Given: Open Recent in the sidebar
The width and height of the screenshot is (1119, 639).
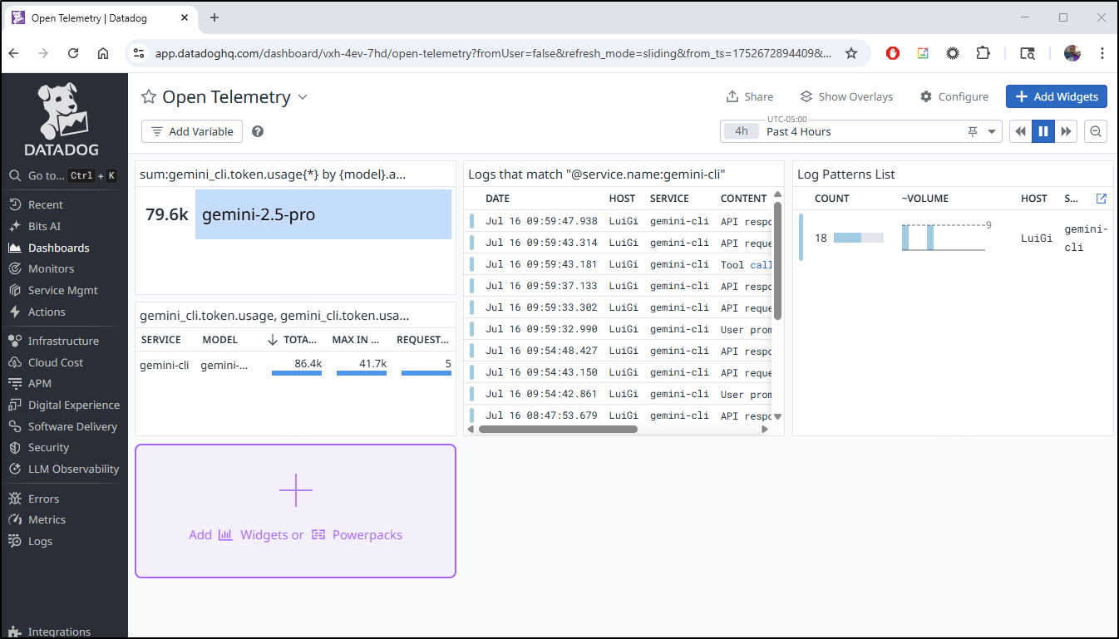Looking at the screenshot, I should pos(46,204).
